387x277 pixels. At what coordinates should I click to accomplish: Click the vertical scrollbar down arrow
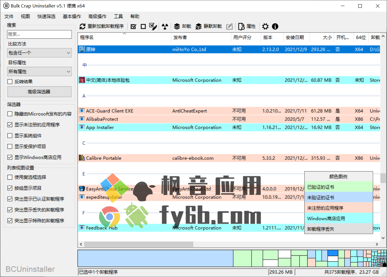pos(383,238)
